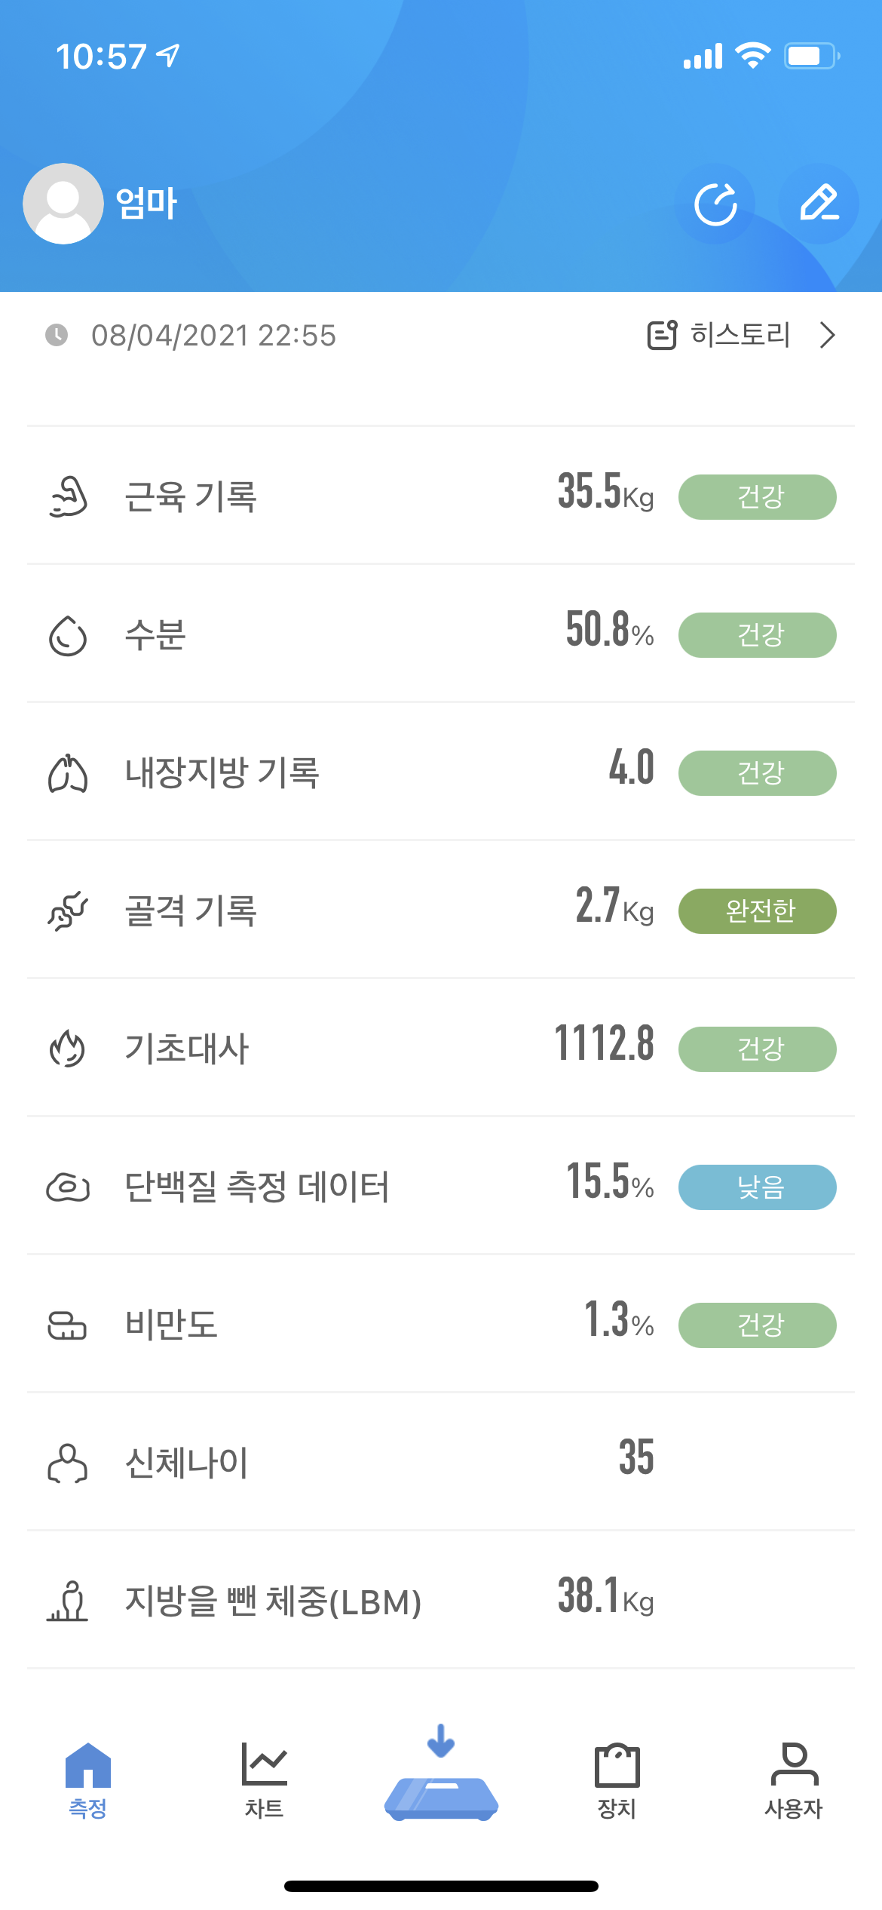
Task: Tap the visceral fat 내장지방 icon
Action: pyautogui.click(x=68, y=773)
